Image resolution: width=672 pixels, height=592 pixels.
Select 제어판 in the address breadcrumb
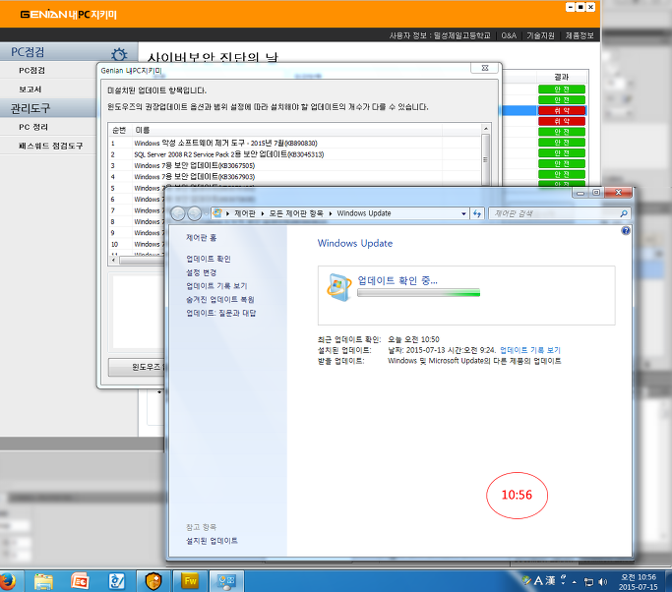click(x=245, y=213)
